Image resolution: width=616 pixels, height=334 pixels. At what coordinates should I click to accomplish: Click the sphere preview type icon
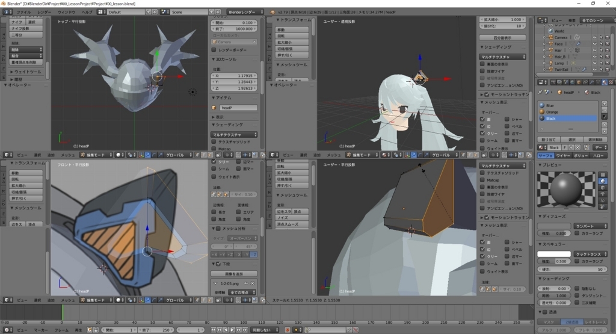(603, 181)
